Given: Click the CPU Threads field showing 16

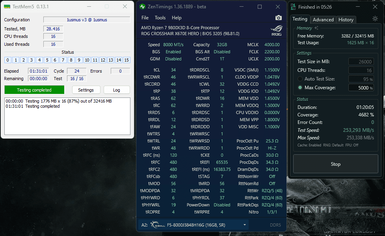Looking at the screenshot, I should [361, 70].
